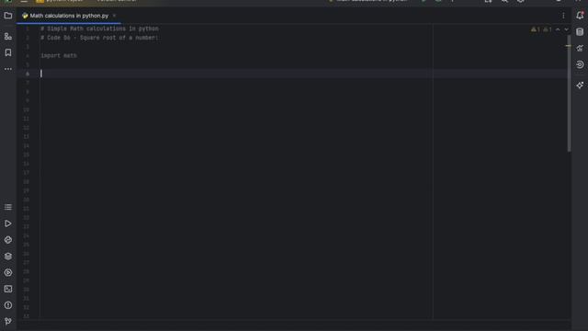588x331 pixels.
Task: Open the Database tool window
Action: [x=580, y=32]
